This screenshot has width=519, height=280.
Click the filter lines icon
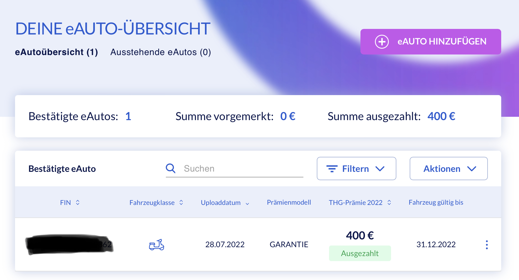[x=332, y=169]
